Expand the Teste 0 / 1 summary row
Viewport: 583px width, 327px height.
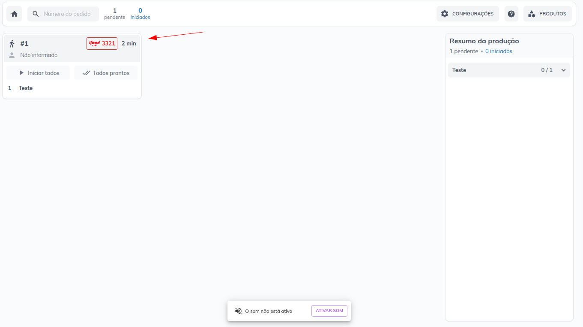point(509,70)
